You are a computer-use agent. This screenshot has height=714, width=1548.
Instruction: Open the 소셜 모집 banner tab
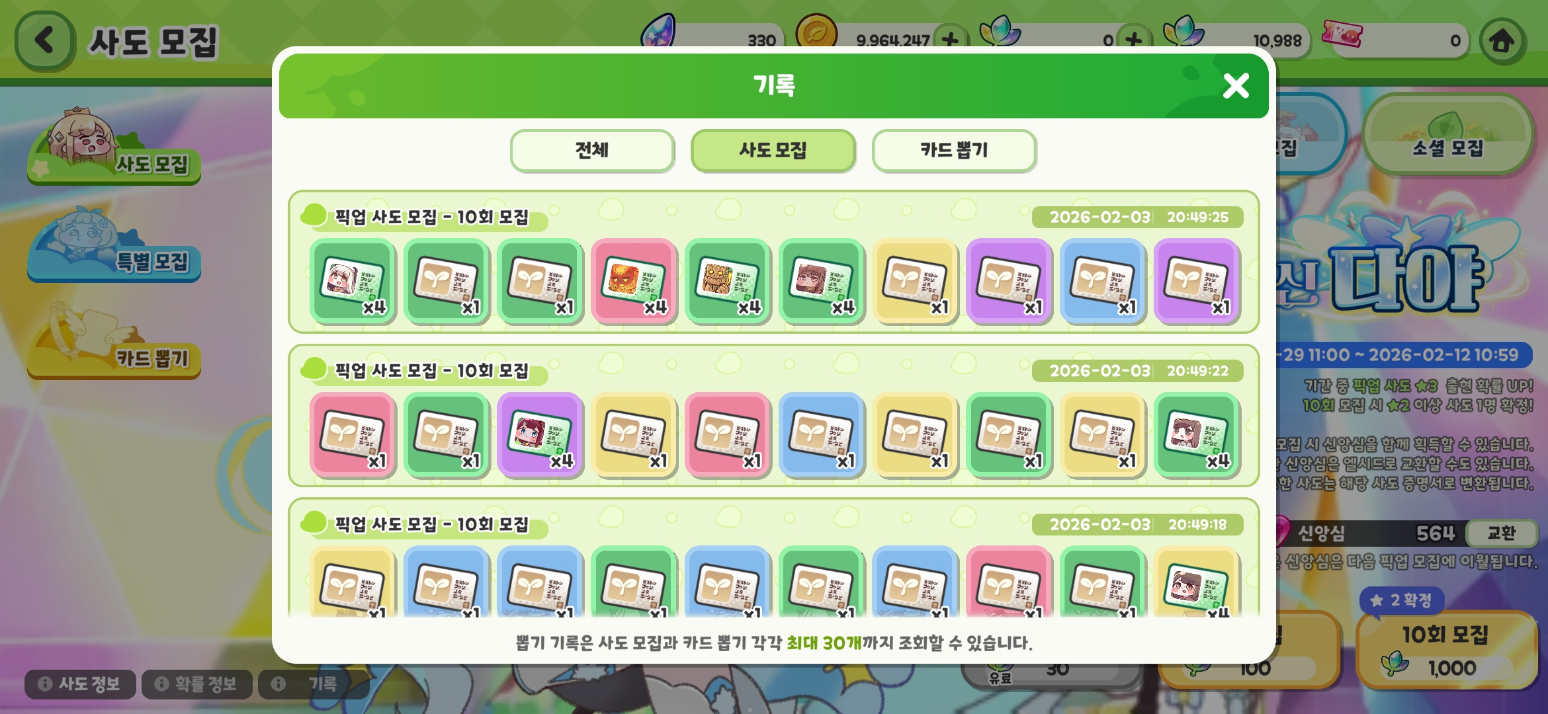coord(1447,136)
